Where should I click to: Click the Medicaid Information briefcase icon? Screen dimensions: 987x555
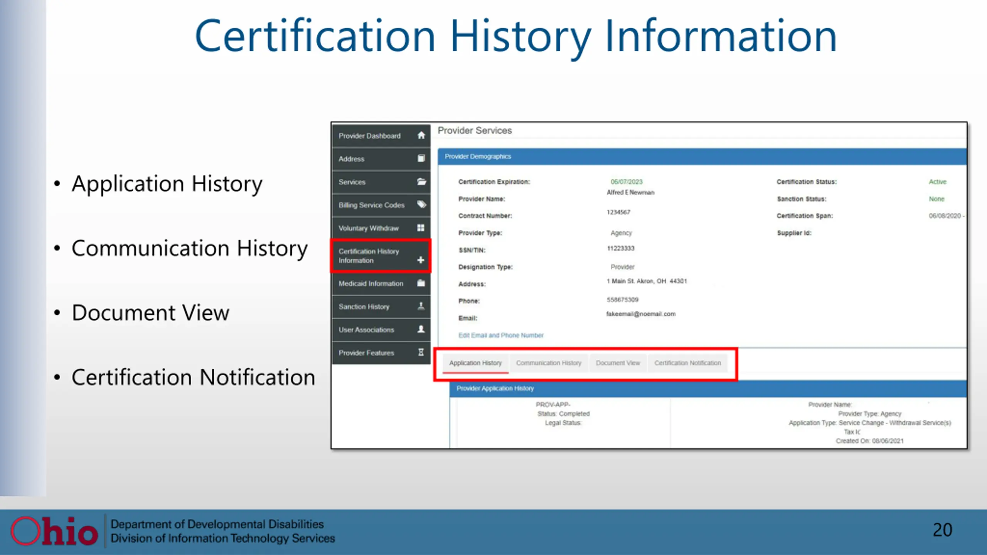click(421, 283)
